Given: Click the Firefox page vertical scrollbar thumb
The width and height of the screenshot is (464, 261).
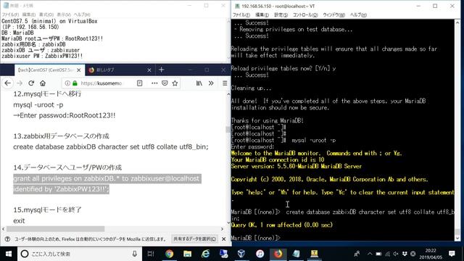Looking at the screenshot, I should point(228,129).
